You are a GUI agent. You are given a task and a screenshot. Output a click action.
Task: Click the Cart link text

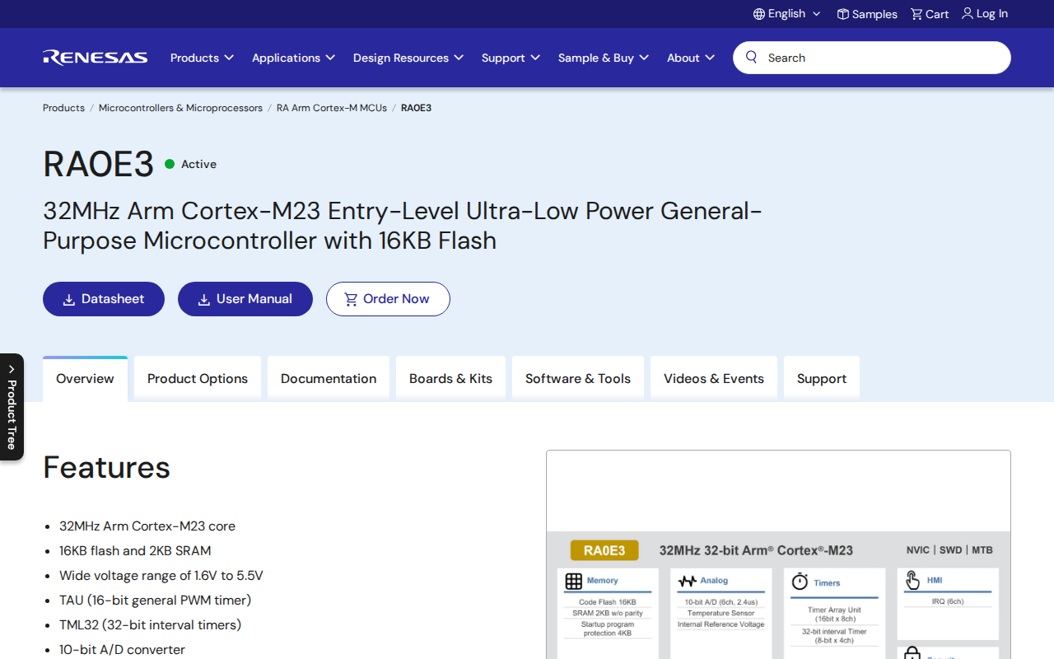point(937,14)
